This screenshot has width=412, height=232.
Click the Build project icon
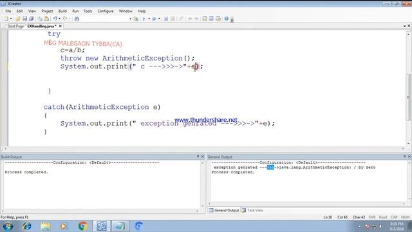154,19
